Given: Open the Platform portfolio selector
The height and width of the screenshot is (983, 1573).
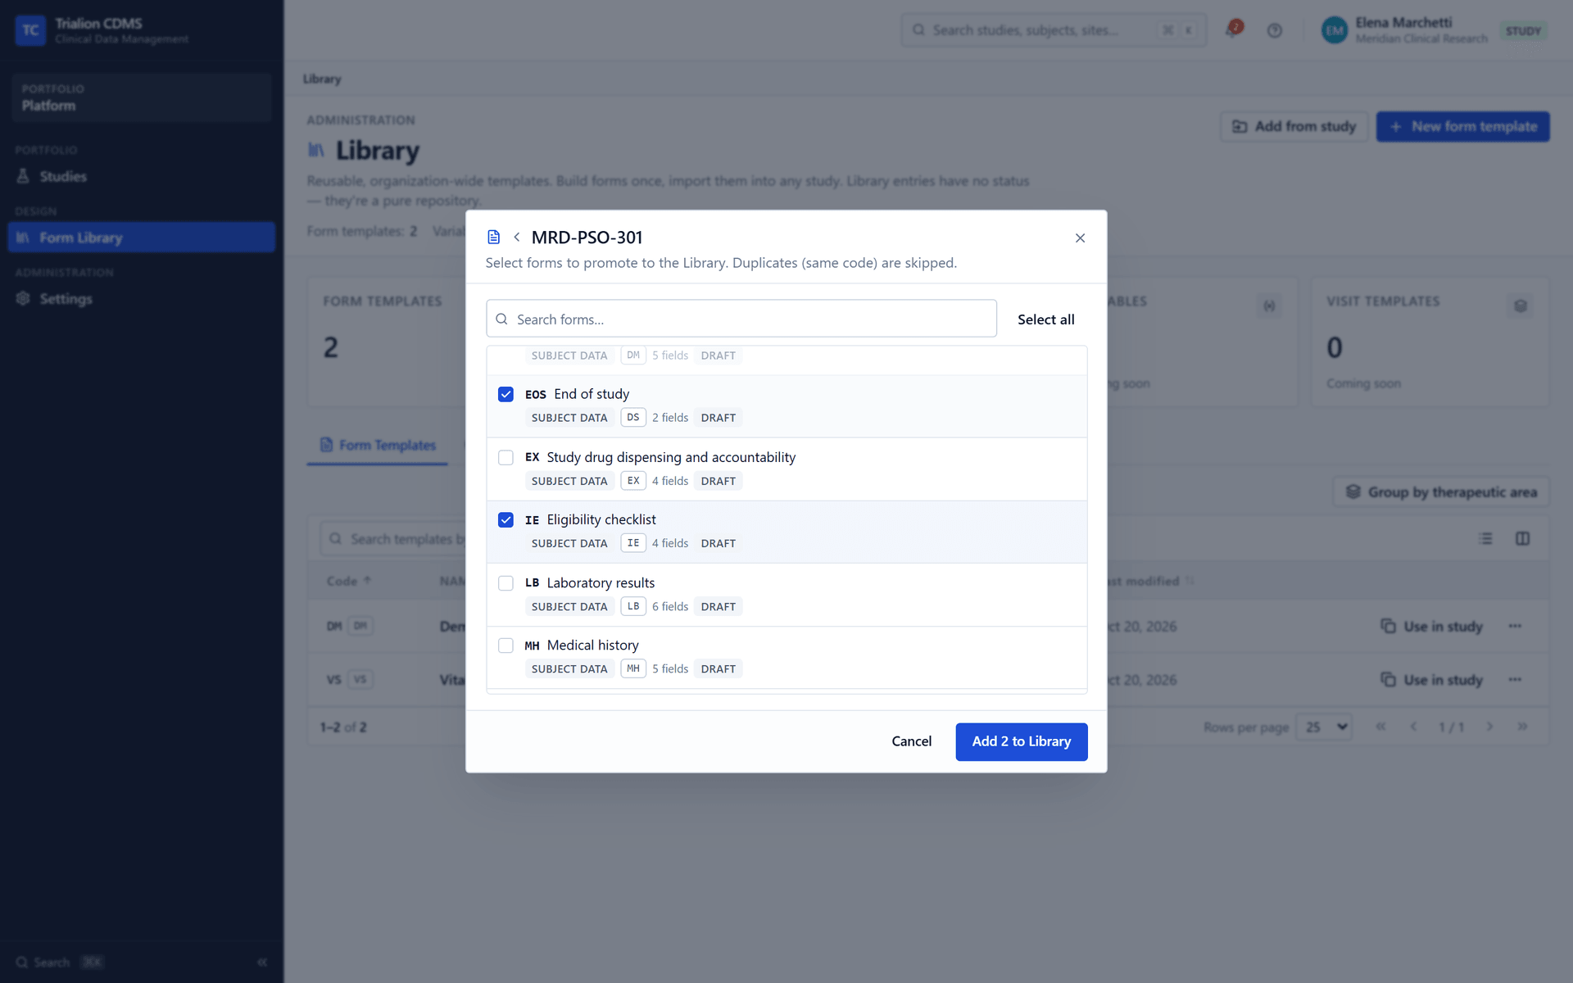Looking at the screenshot, I should click(141, 97).
